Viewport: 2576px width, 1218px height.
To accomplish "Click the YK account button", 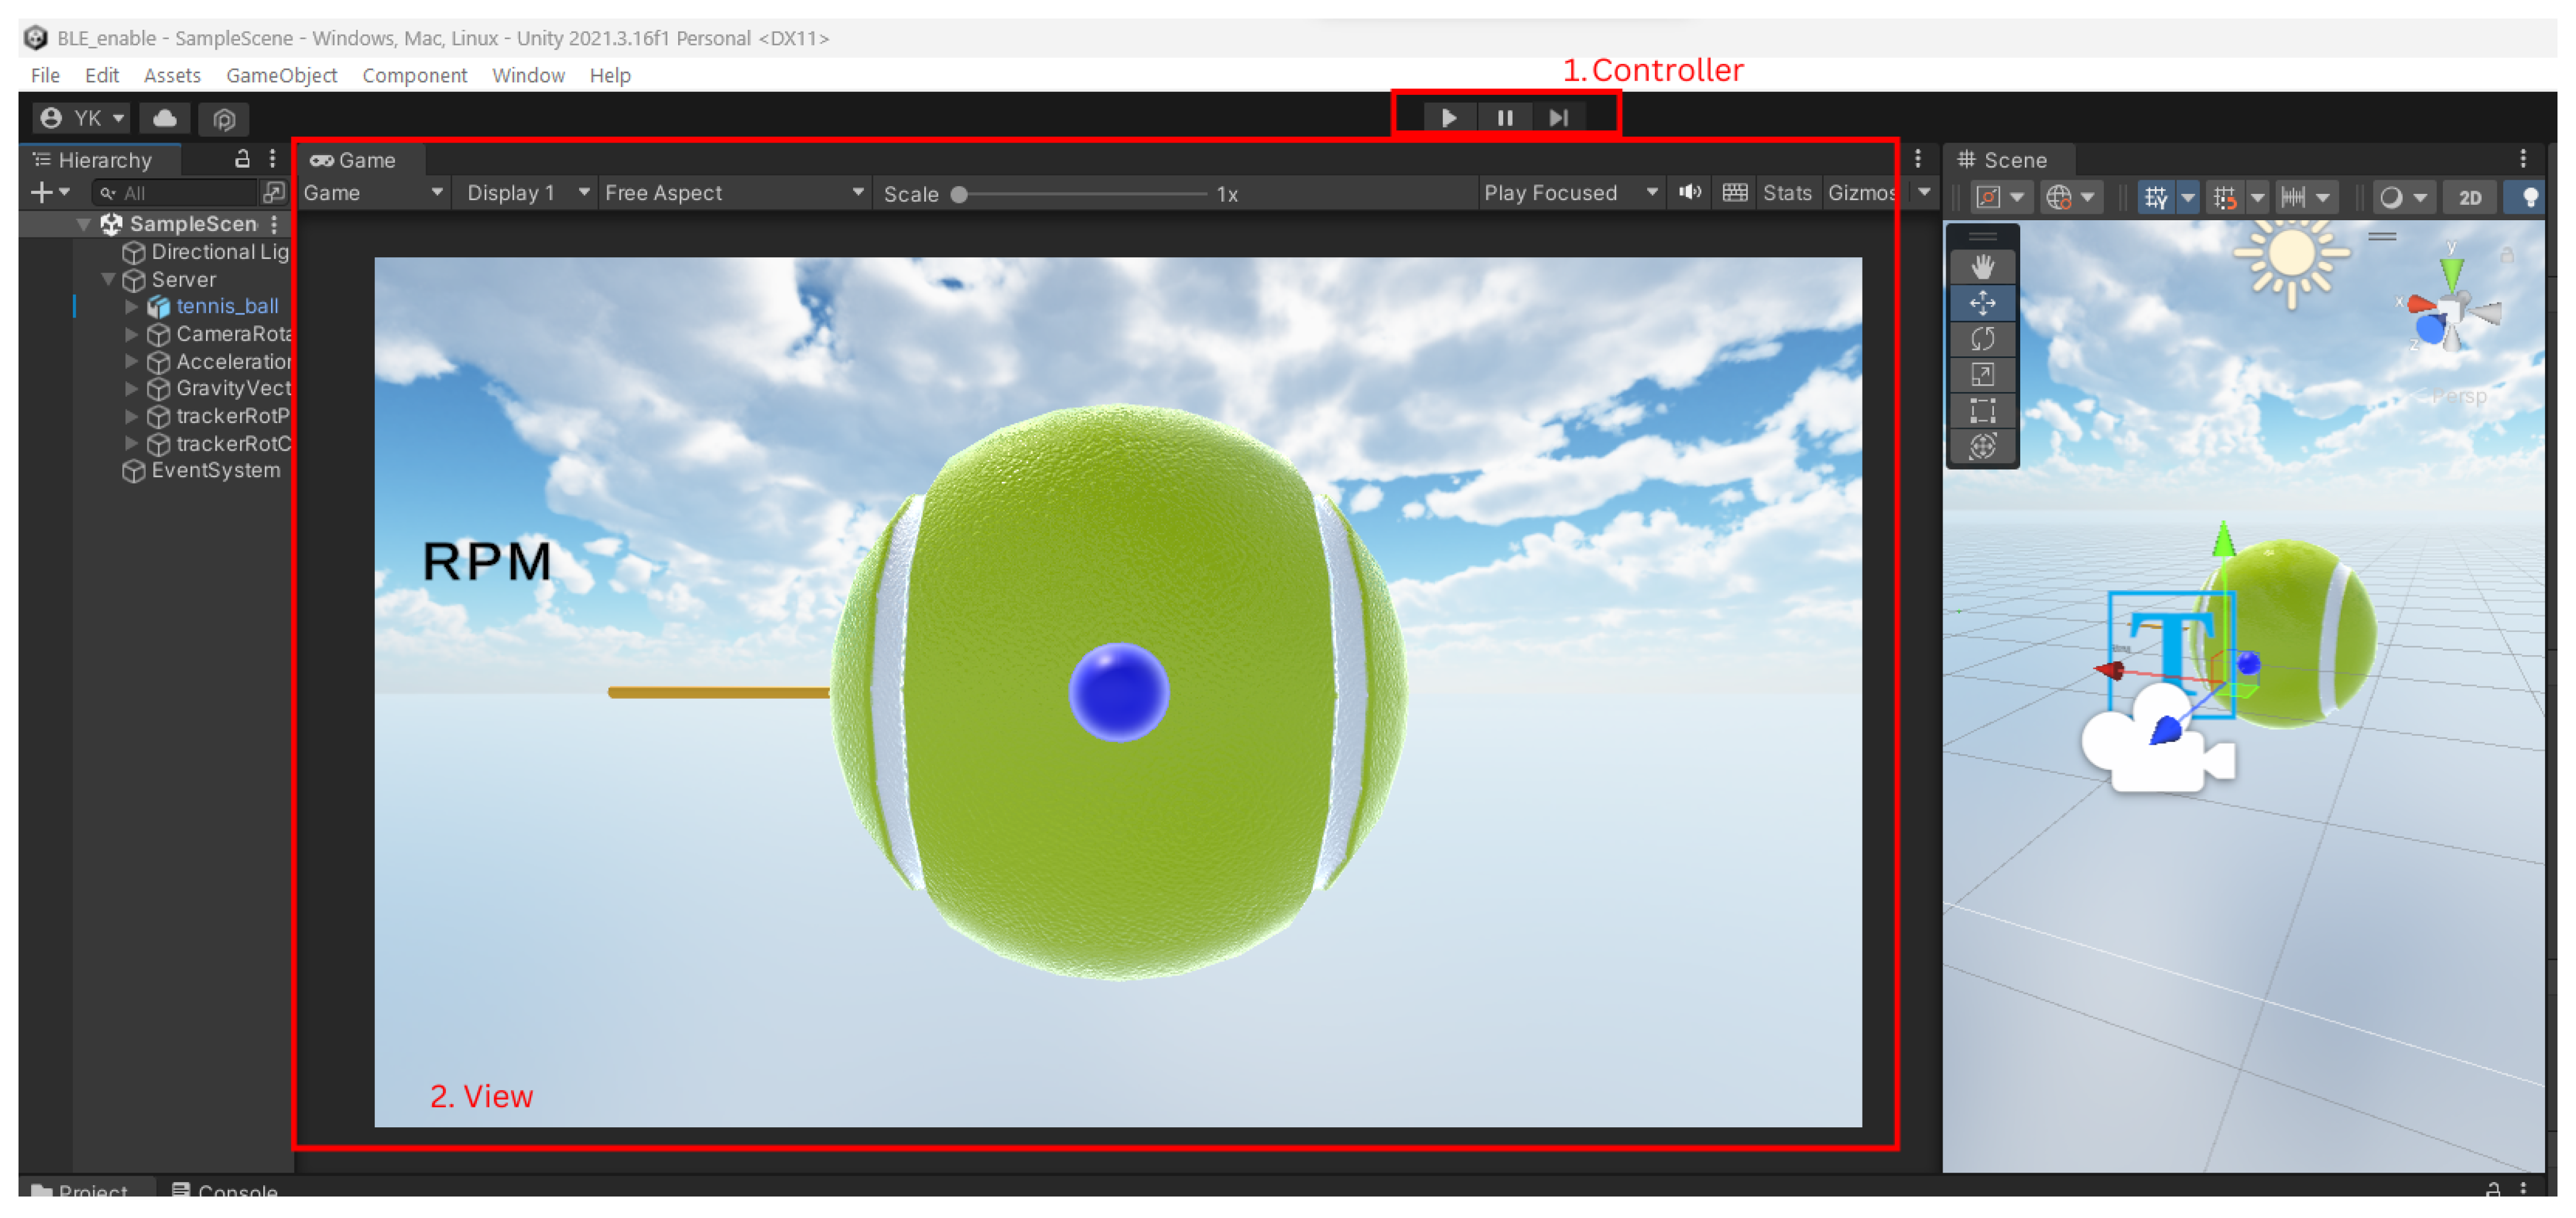I will pyautogui.click(x=83, y=119).
